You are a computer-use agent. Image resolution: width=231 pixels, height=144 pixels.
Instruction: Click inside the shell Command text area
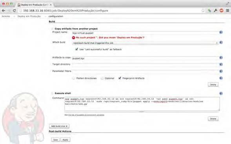[x=142, y=104]
